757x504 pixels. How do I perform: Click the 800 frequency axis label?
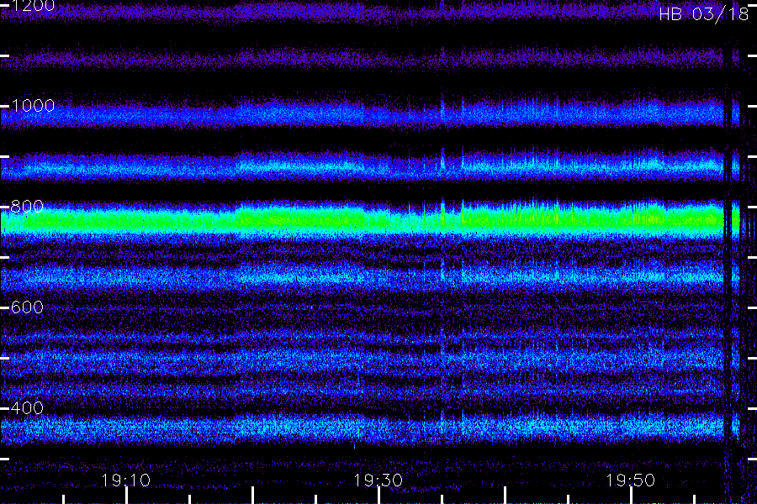point(27,207)
